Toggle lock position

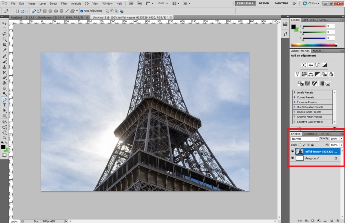point(308,145)
